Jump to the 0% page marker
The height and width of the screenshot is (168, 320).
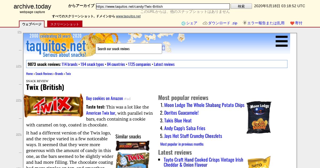tap(19, 32)
